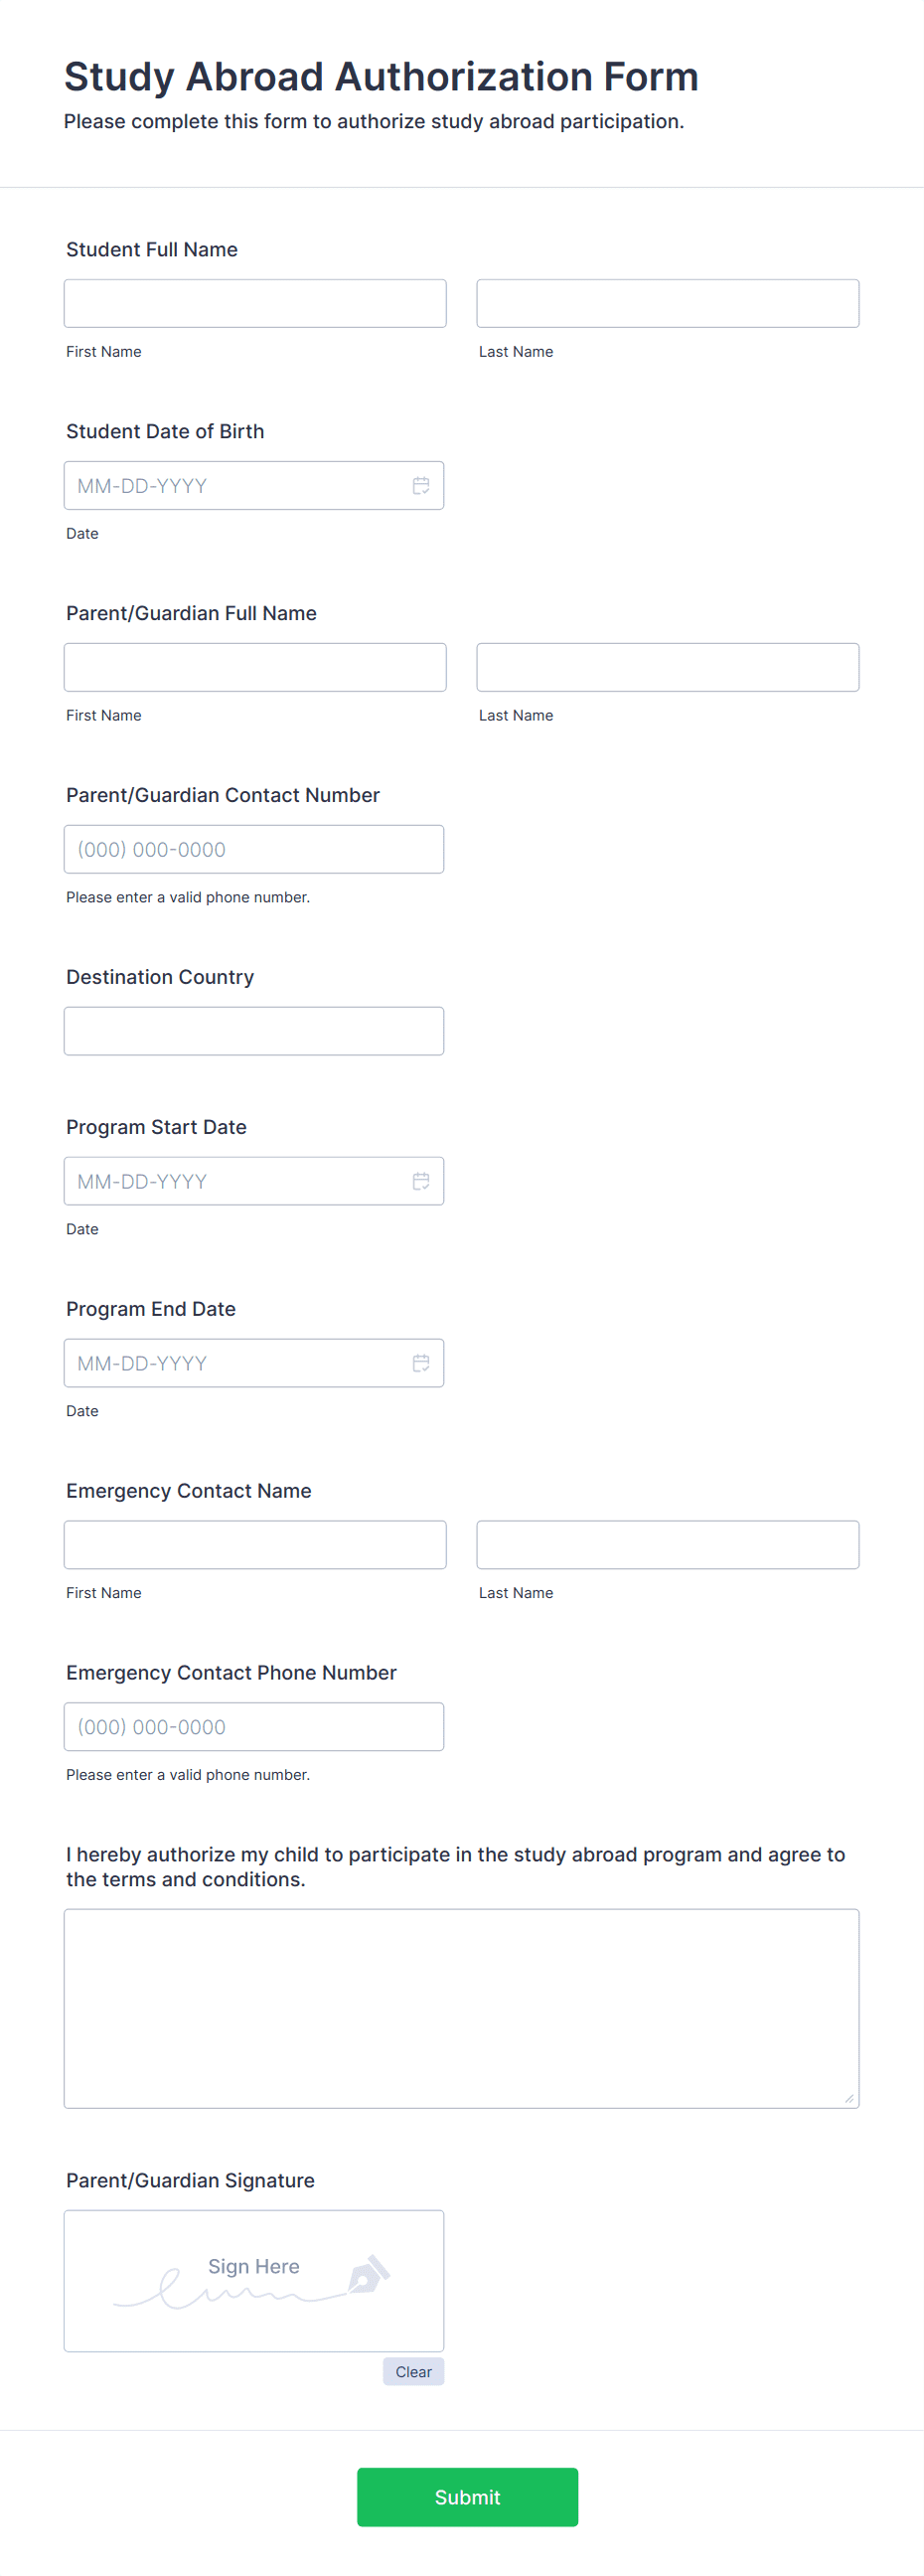Select Emergency Contact Last Name field
The width and height of the screenshot is (924, 2576).
click(x=668, y=1545)
